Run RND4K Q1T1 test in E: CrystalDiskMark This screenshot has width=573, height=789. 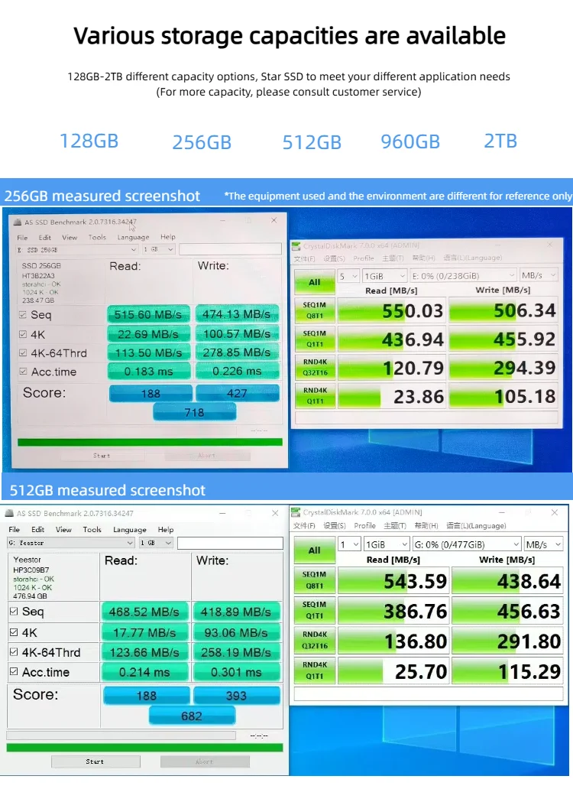pyautogui.click(x=315, y=395)
